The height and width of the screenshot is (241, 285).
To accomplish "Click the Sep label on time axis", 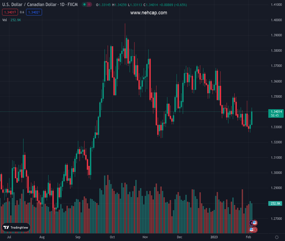I will [x=78, y=237].
